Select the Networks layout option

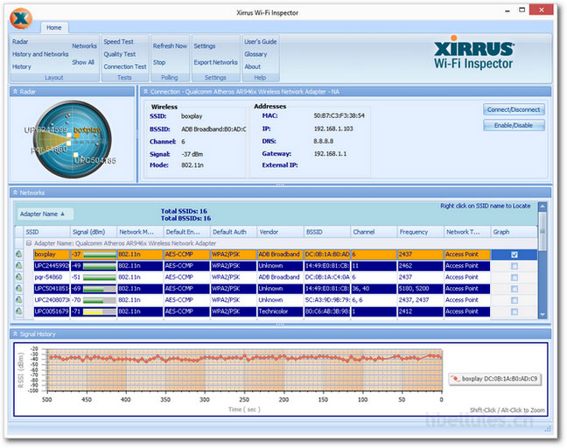pos(84,45)
